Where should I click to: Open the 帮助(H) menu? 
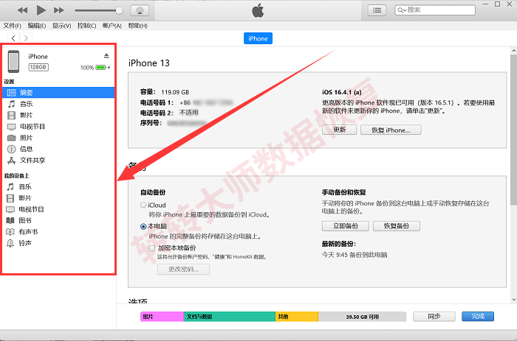click(x=137, y=26)
